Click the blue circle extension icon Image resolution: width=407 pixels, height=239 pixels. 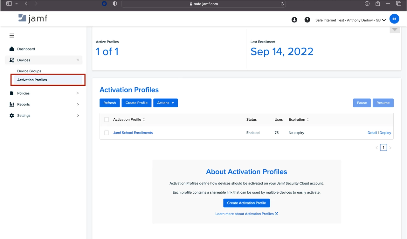pos(104,4)
